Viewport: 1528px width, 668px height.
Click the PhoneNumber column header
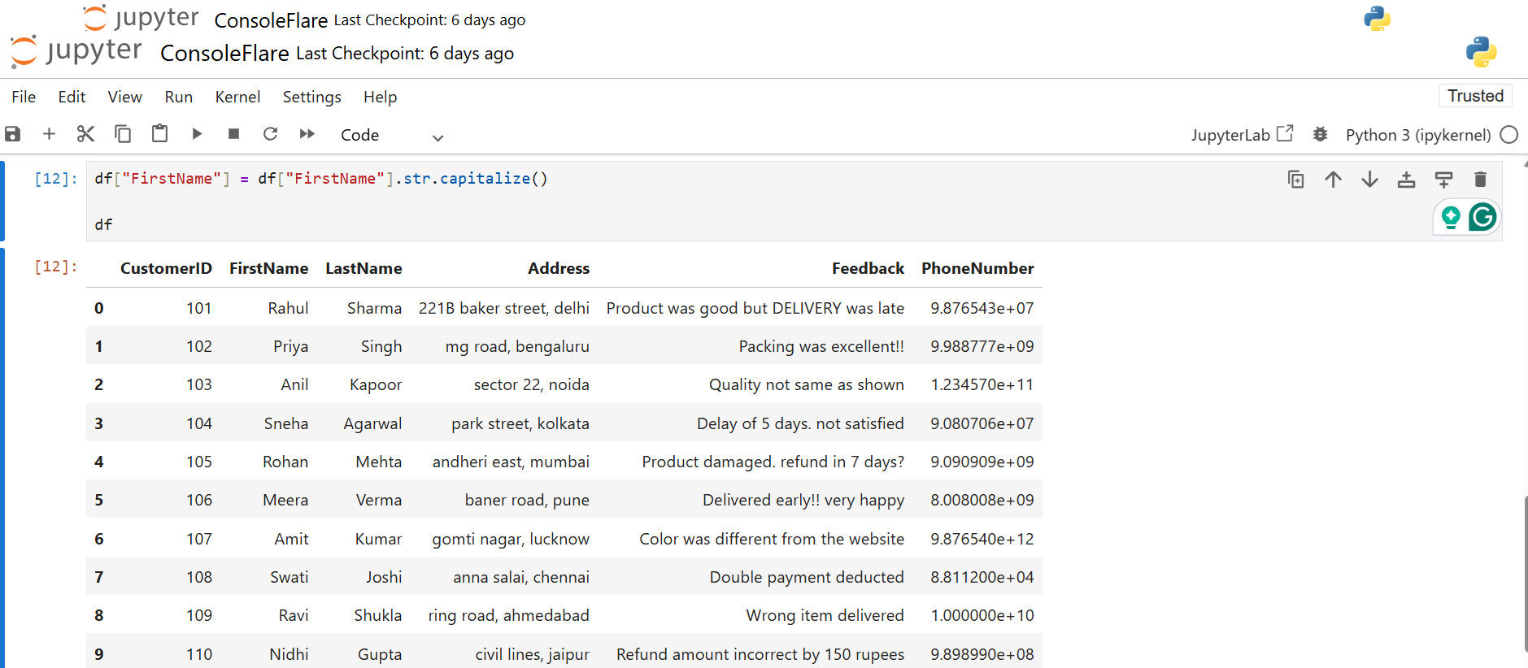(977, 268)
